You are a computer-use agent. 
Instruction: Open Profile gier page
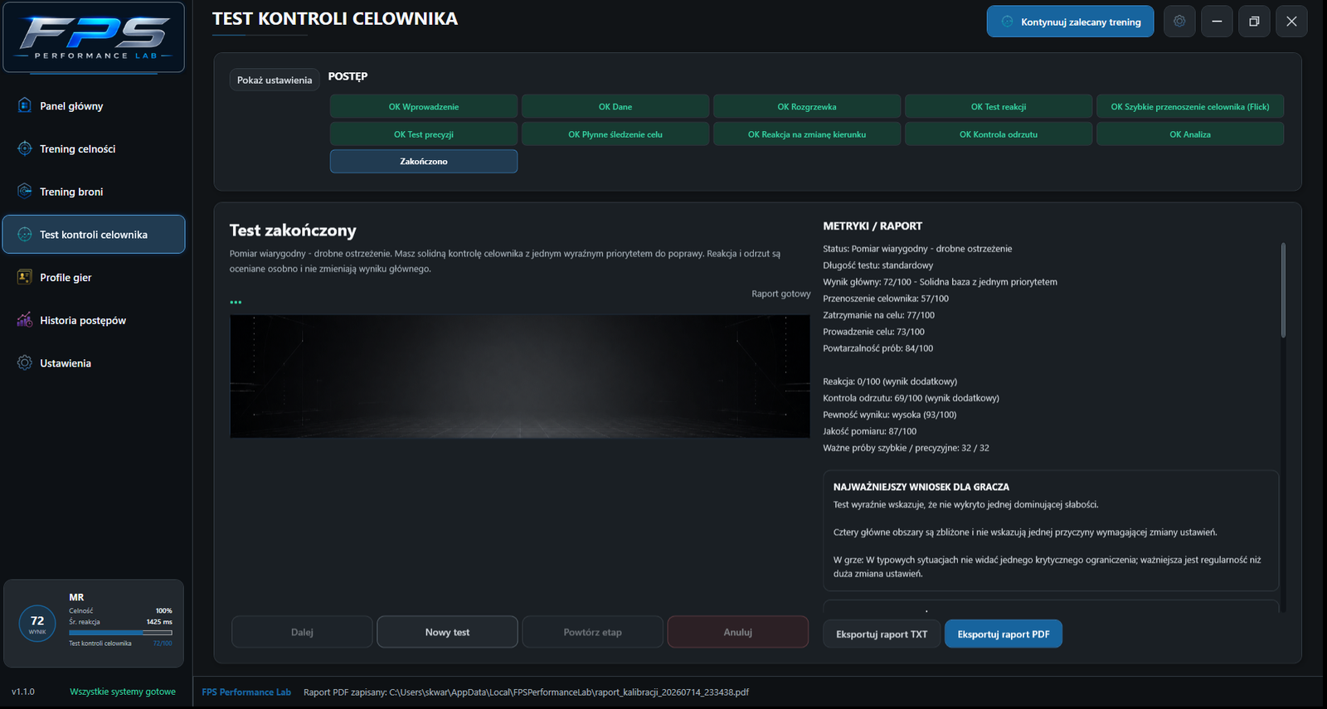click(x=94, y=277)
